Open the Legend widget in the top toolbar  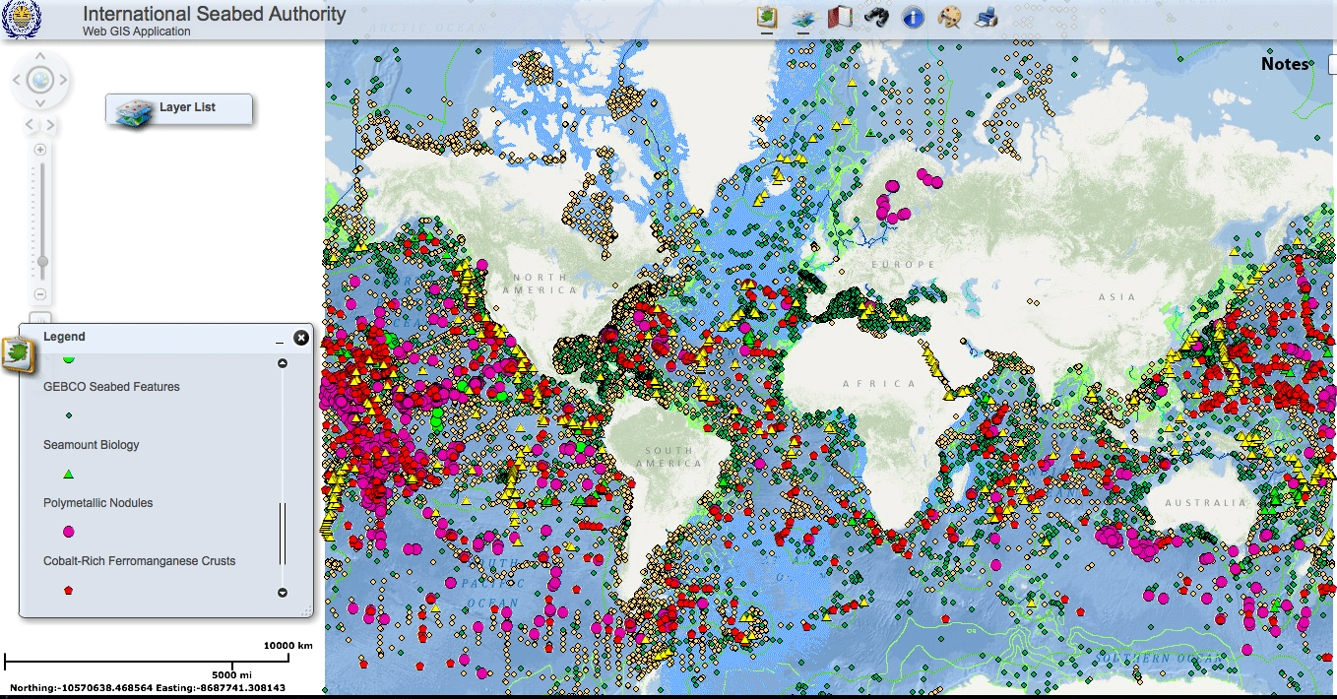[x=767, y=17]
